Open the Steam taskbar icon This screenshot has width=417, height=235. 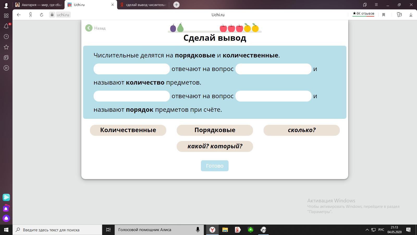263,230
